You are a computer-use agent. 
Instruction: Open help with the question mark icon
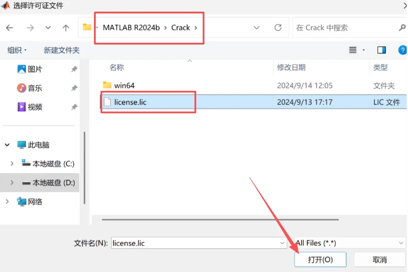[x=402, y=50]
